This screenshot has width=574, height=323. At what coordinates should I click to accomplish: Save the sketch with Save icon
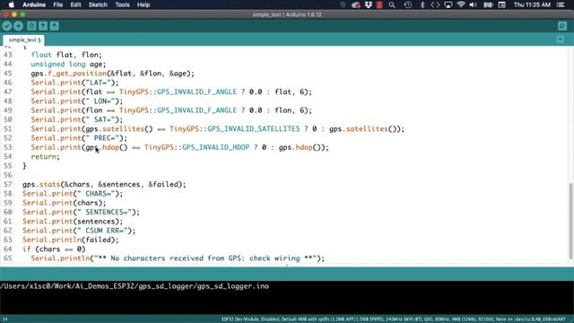click(54, 26)
